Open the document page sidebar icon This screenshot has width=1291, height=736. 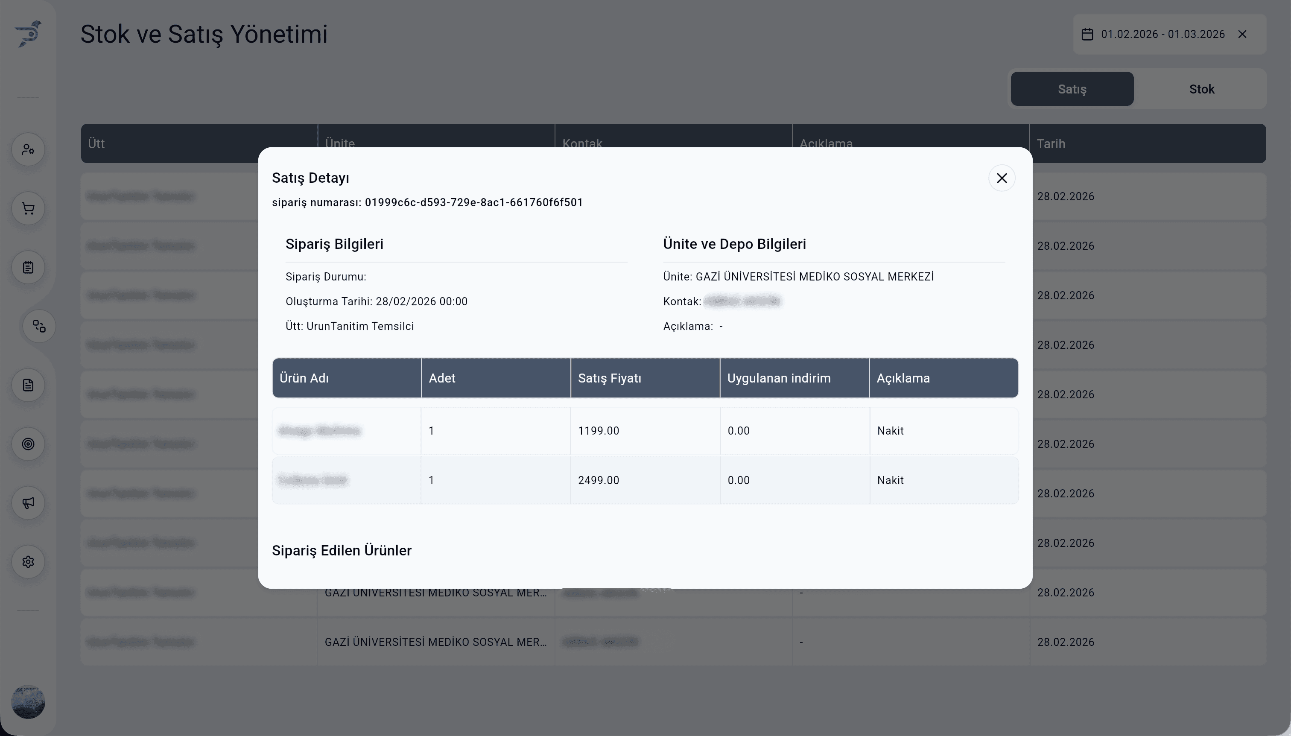[x=28, y=385]
